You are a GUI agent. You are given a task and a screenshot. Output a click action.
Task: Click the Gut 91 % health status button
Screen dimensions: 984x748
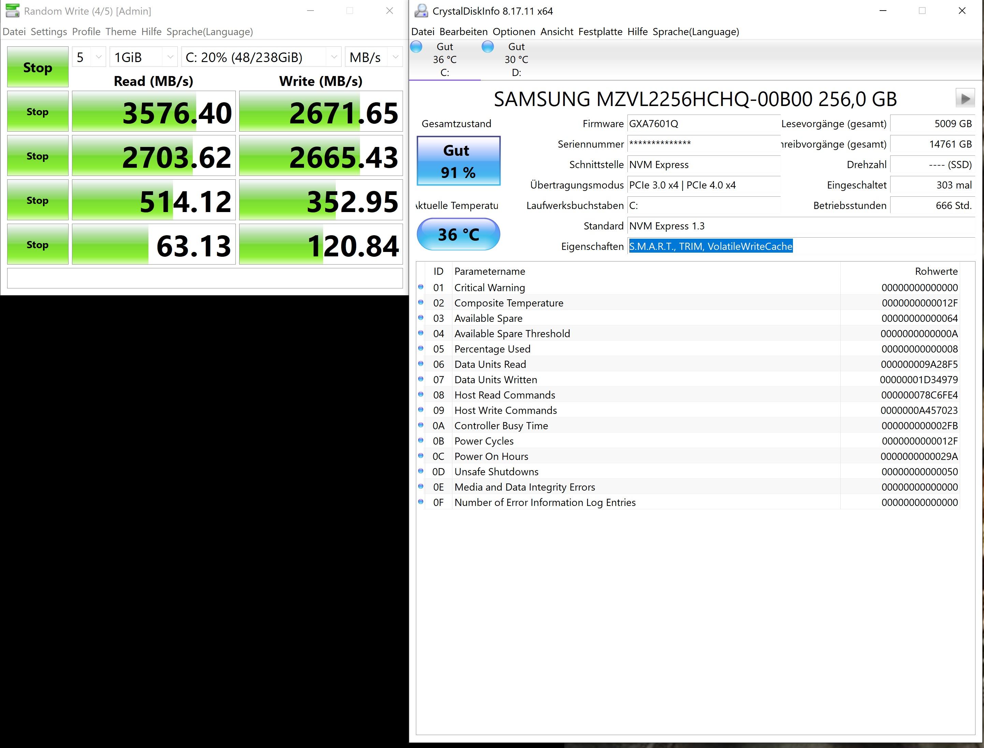tap(458, 161)
